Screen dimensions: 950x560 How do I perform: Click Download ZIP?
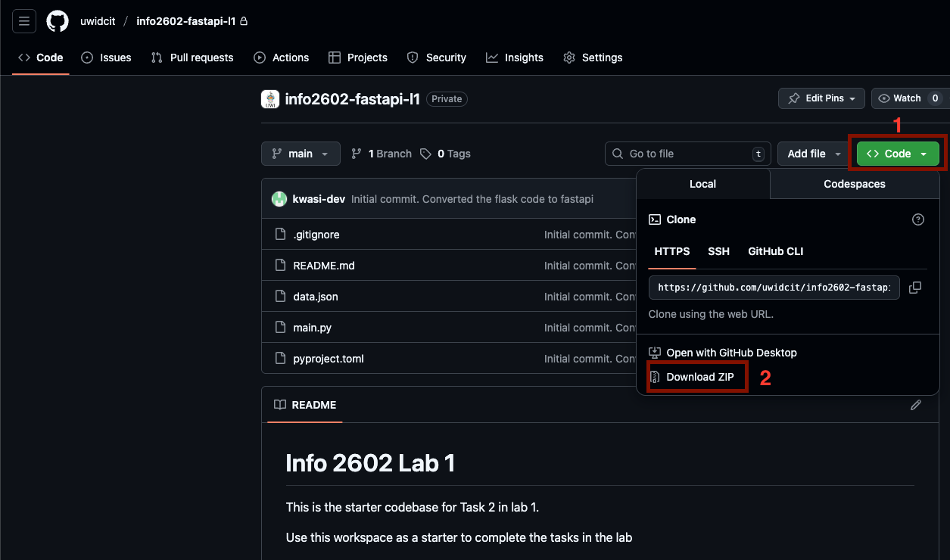[699, 377]
